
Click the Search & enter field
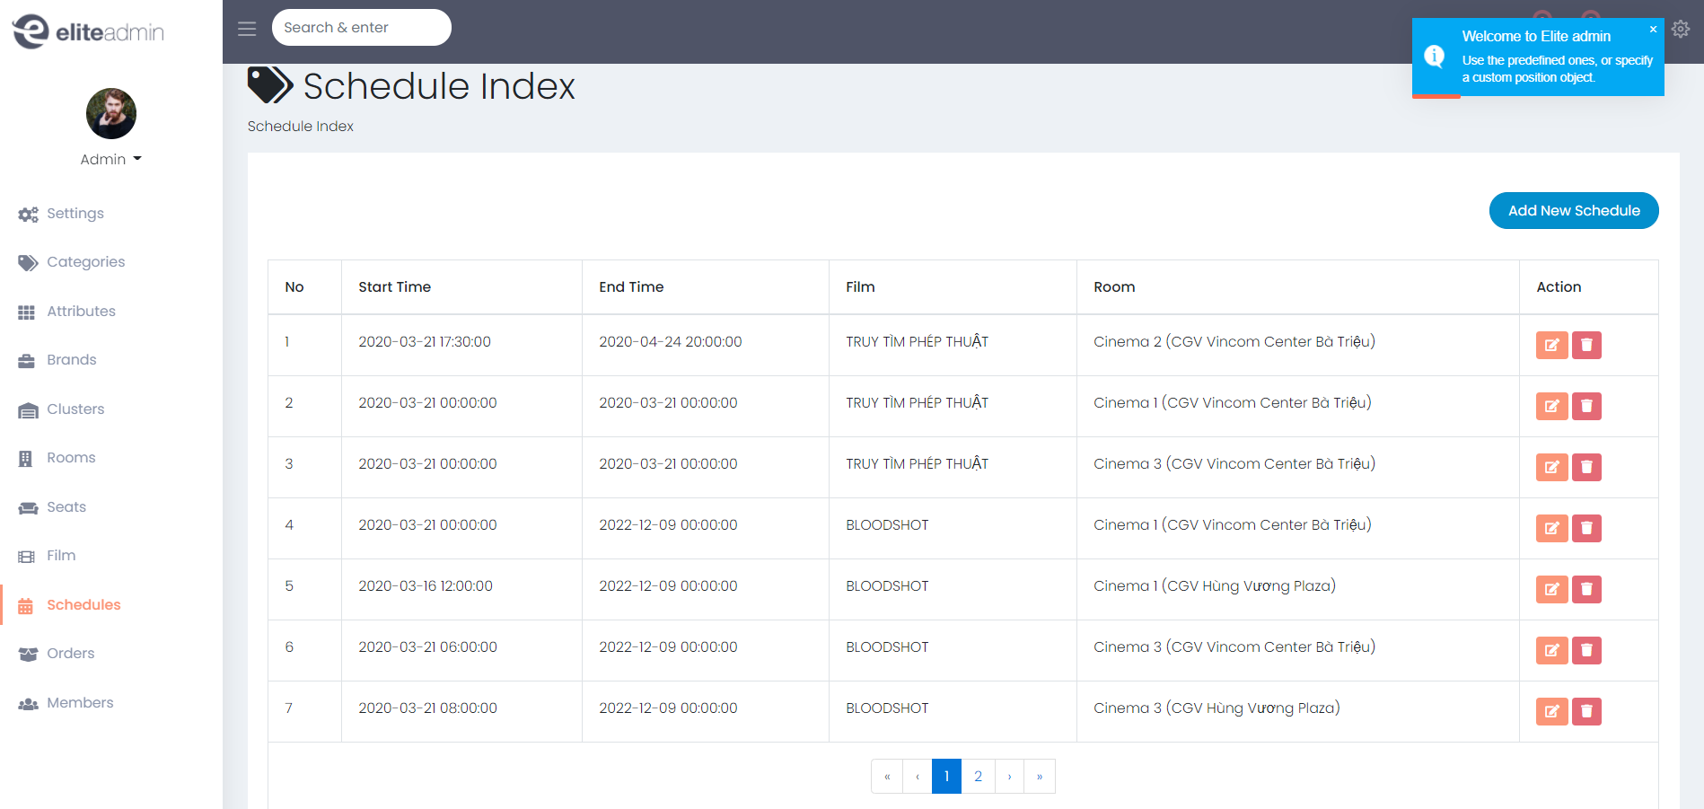pyautogui.click(x=361, y=28)
